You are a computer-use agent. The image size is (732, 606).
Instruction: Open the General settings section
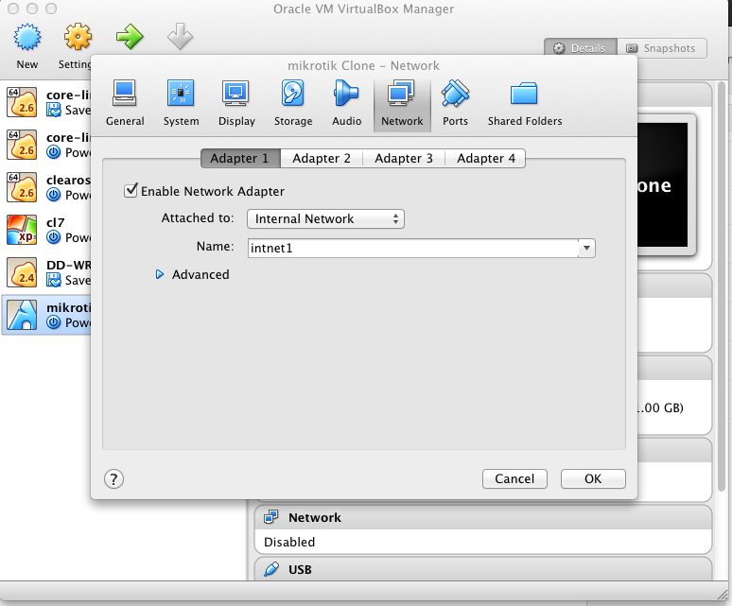click(x=125, y=103)
